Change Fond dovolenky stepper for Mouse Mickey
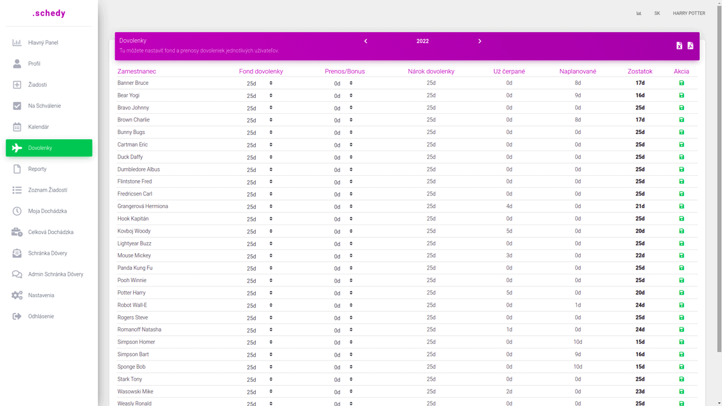This screenshot has width=722, height=406. 271,255
